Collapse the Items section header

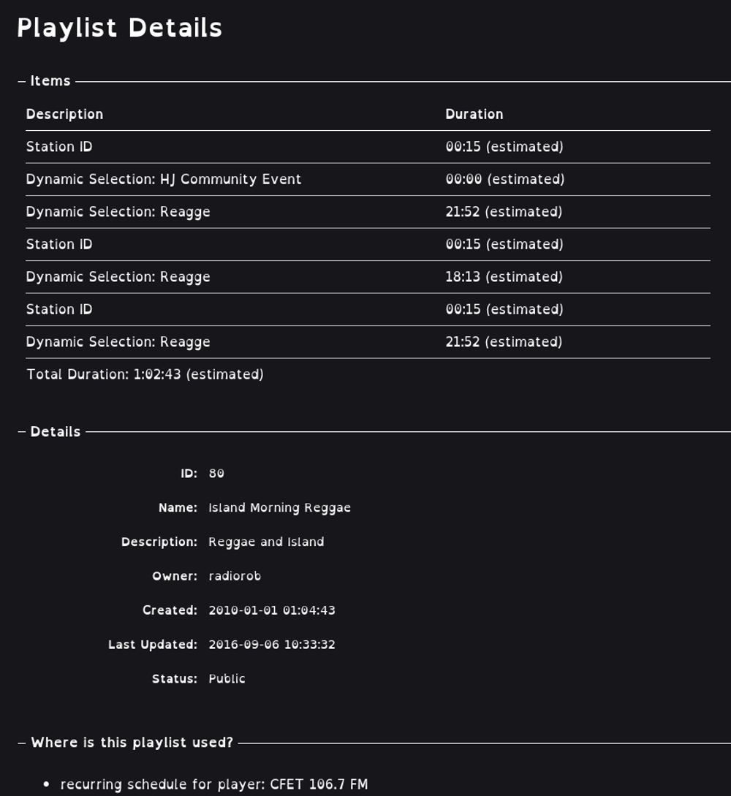pos(50,81)
